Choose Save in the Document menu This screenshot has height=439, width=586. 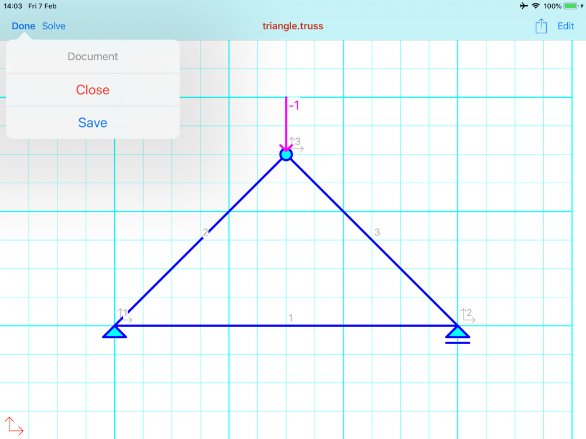(x=93, y=123)
